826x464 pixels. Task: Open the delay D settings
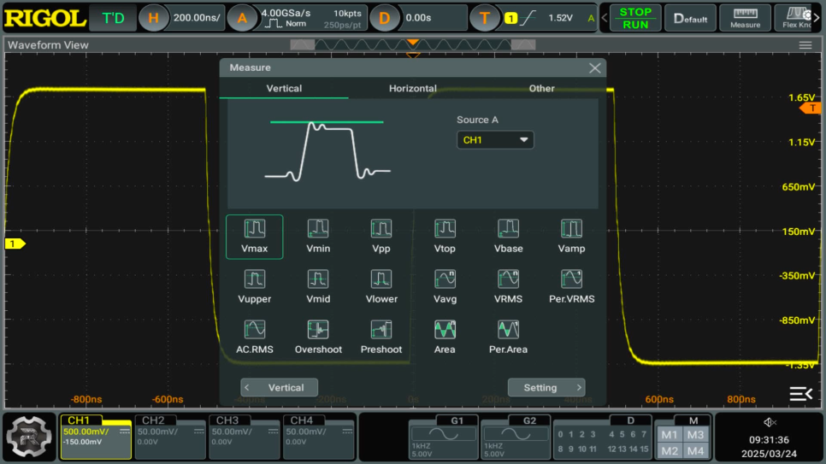click(x=384, y=18)
